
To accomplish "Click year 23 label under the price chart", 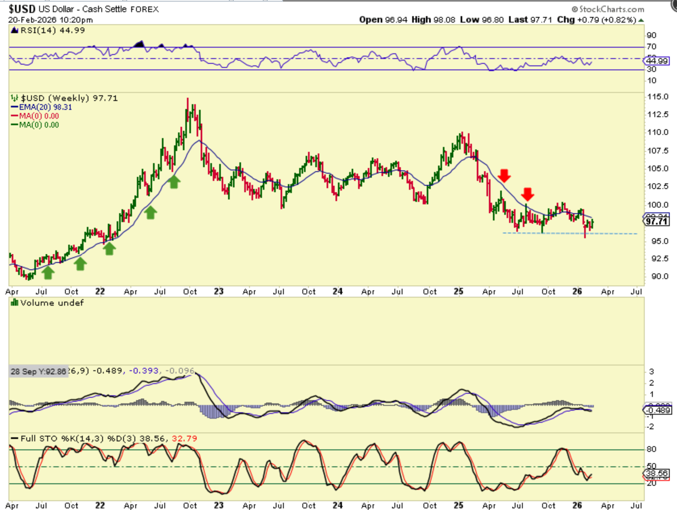I will [x=218, y=291].
